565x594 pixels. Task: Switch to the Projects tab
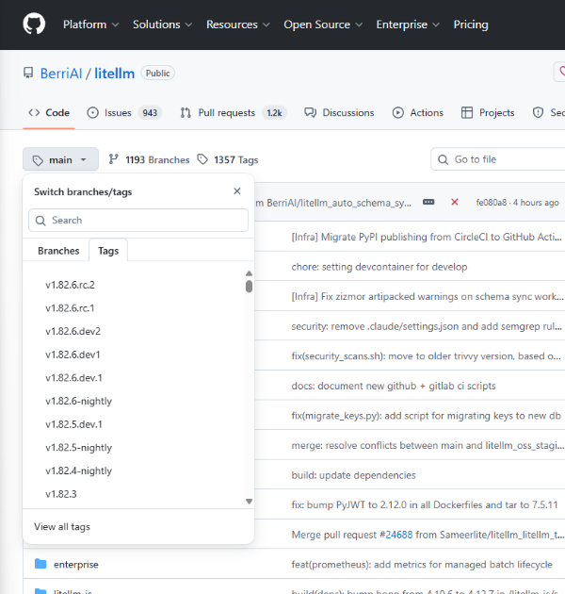pyautogui.click(x=488, y=113)
